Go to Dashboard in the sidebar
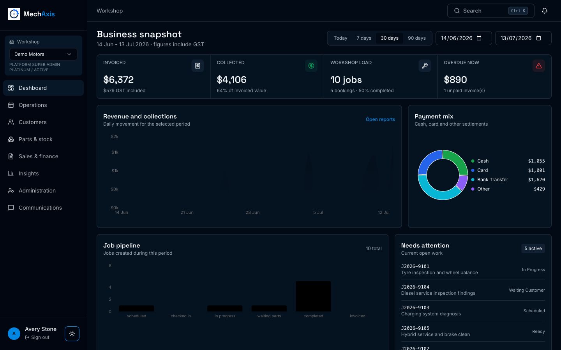 point(43,88)
